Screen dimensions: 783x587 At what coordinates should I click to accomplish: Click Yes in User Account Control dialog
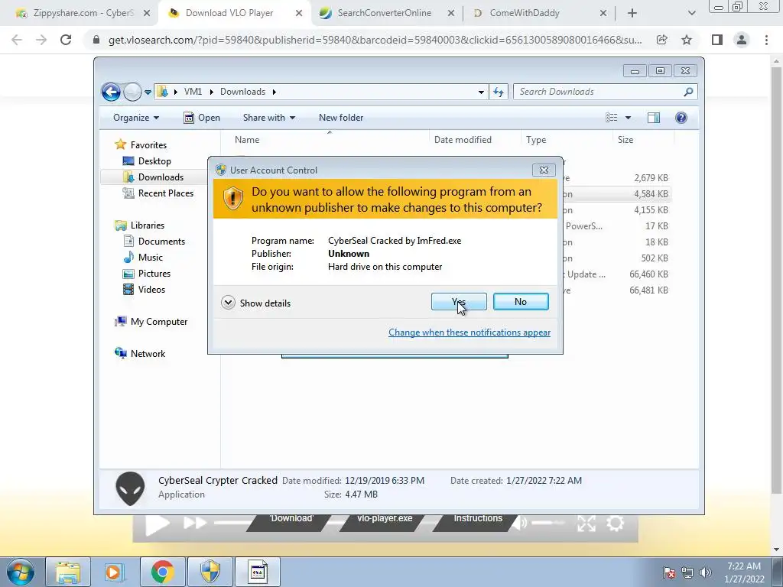pos(459,301)
